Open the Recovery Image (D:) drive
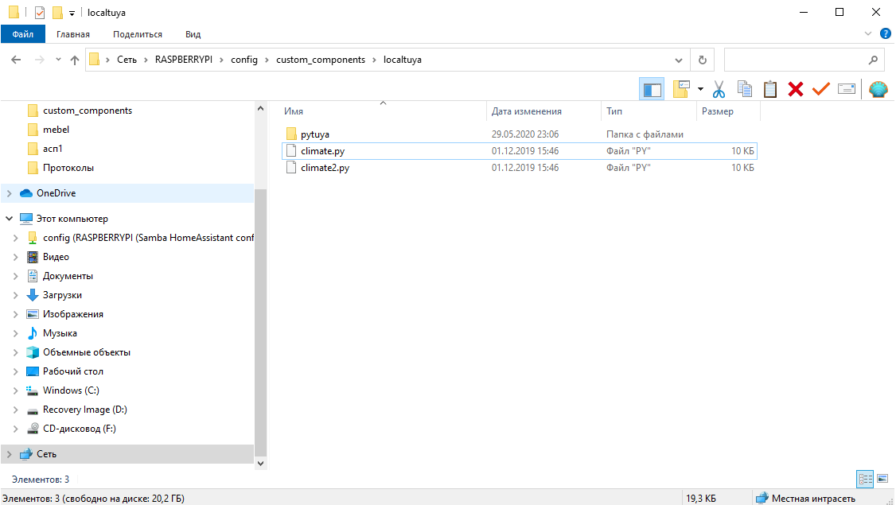The image size is (896, 505). [x=85, y=410]
